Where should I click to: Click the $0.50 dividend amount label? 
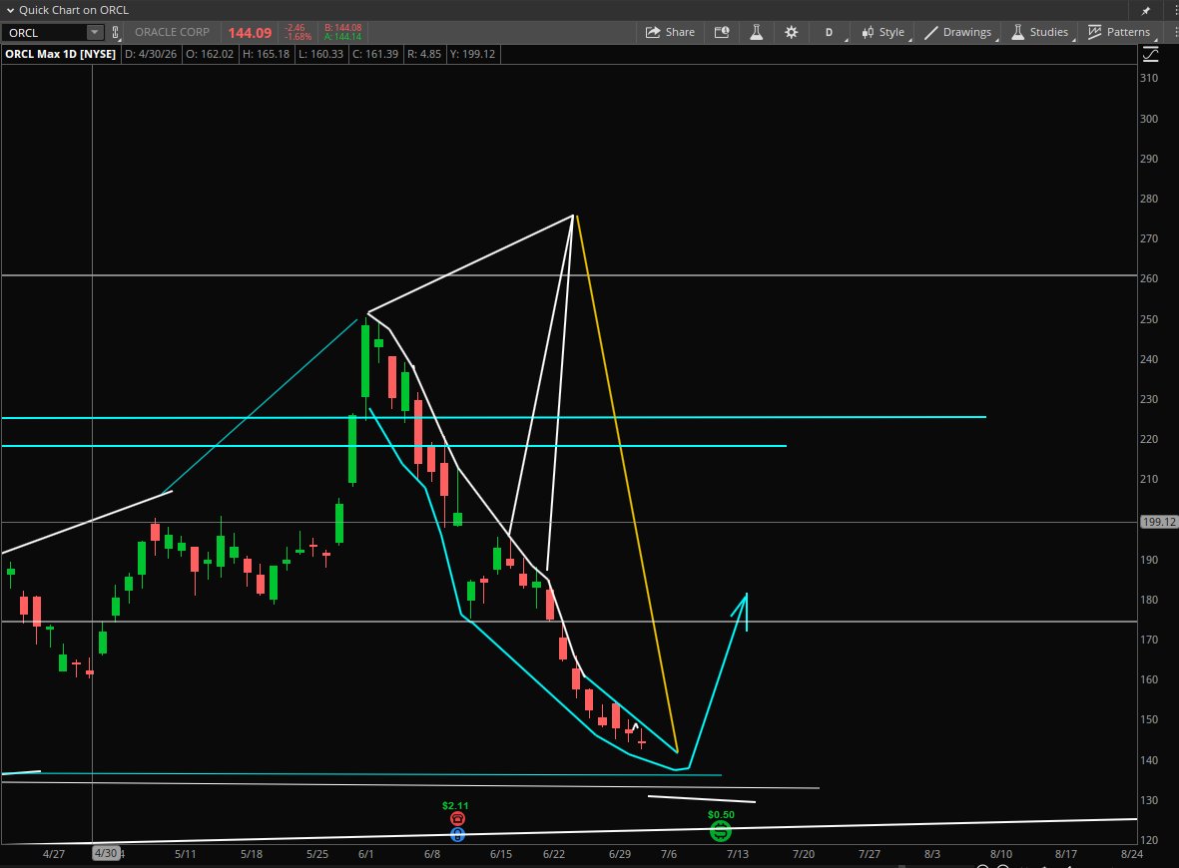[x=721, y=815]
